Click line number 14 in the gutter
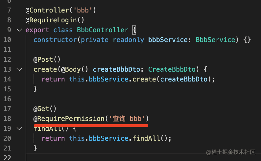 click(x=7, y=79)
